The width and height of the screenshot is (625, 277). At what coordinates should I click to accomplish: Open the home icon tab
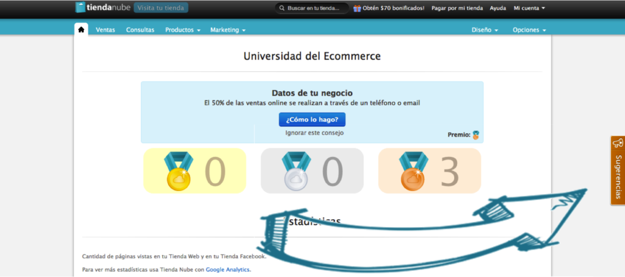coord(81,29)
